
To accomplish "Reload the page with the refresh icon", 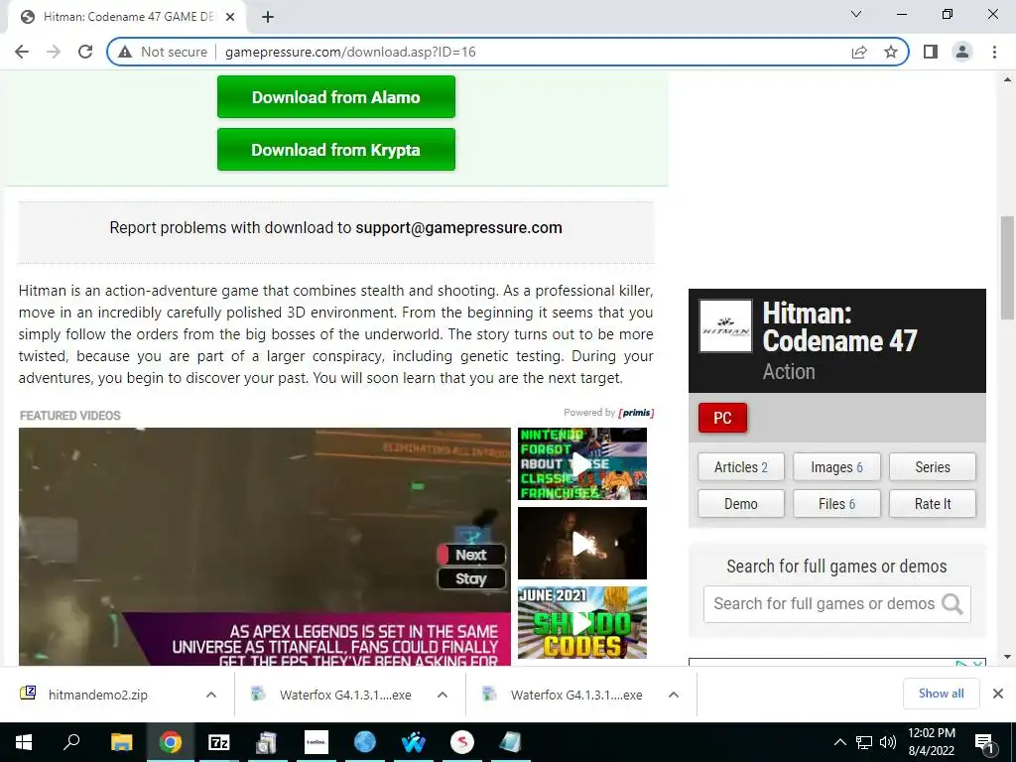I will pyautogui.click(x=85, y=52).
